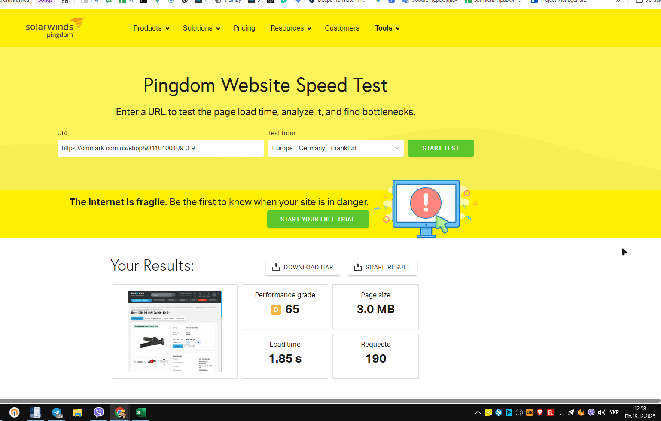Click the SolarWinds Pingdom logo
Screen dimensions: 661x421
tap(55, 28)
